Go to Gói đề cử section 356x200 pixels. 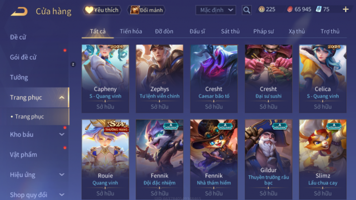[x=23, y=57]
